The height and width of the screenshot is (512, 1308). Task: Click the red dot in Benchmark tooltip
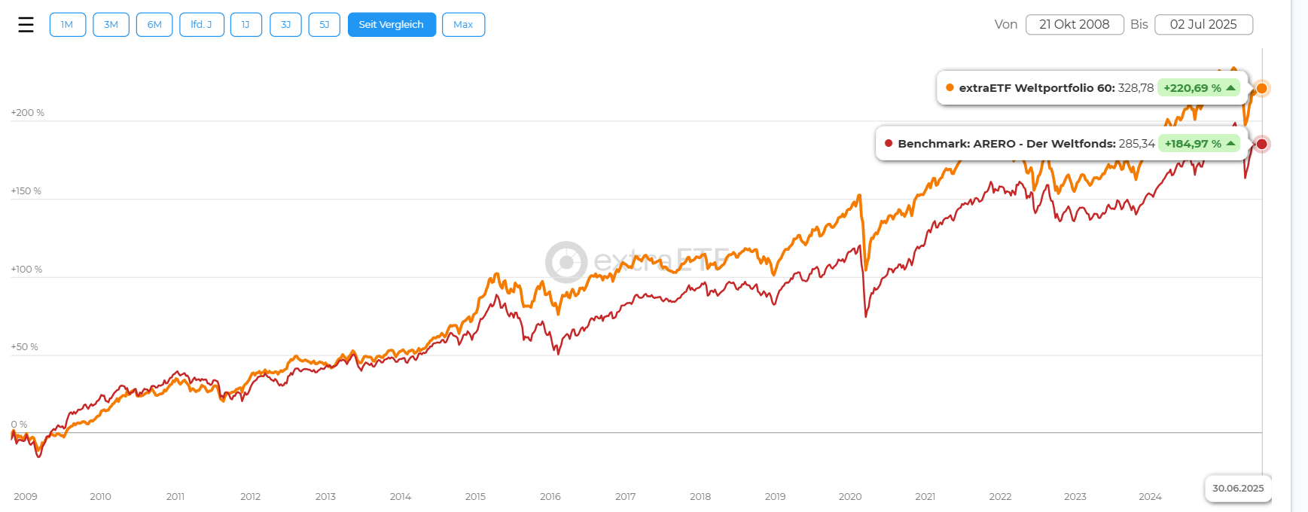click(889, 144)
